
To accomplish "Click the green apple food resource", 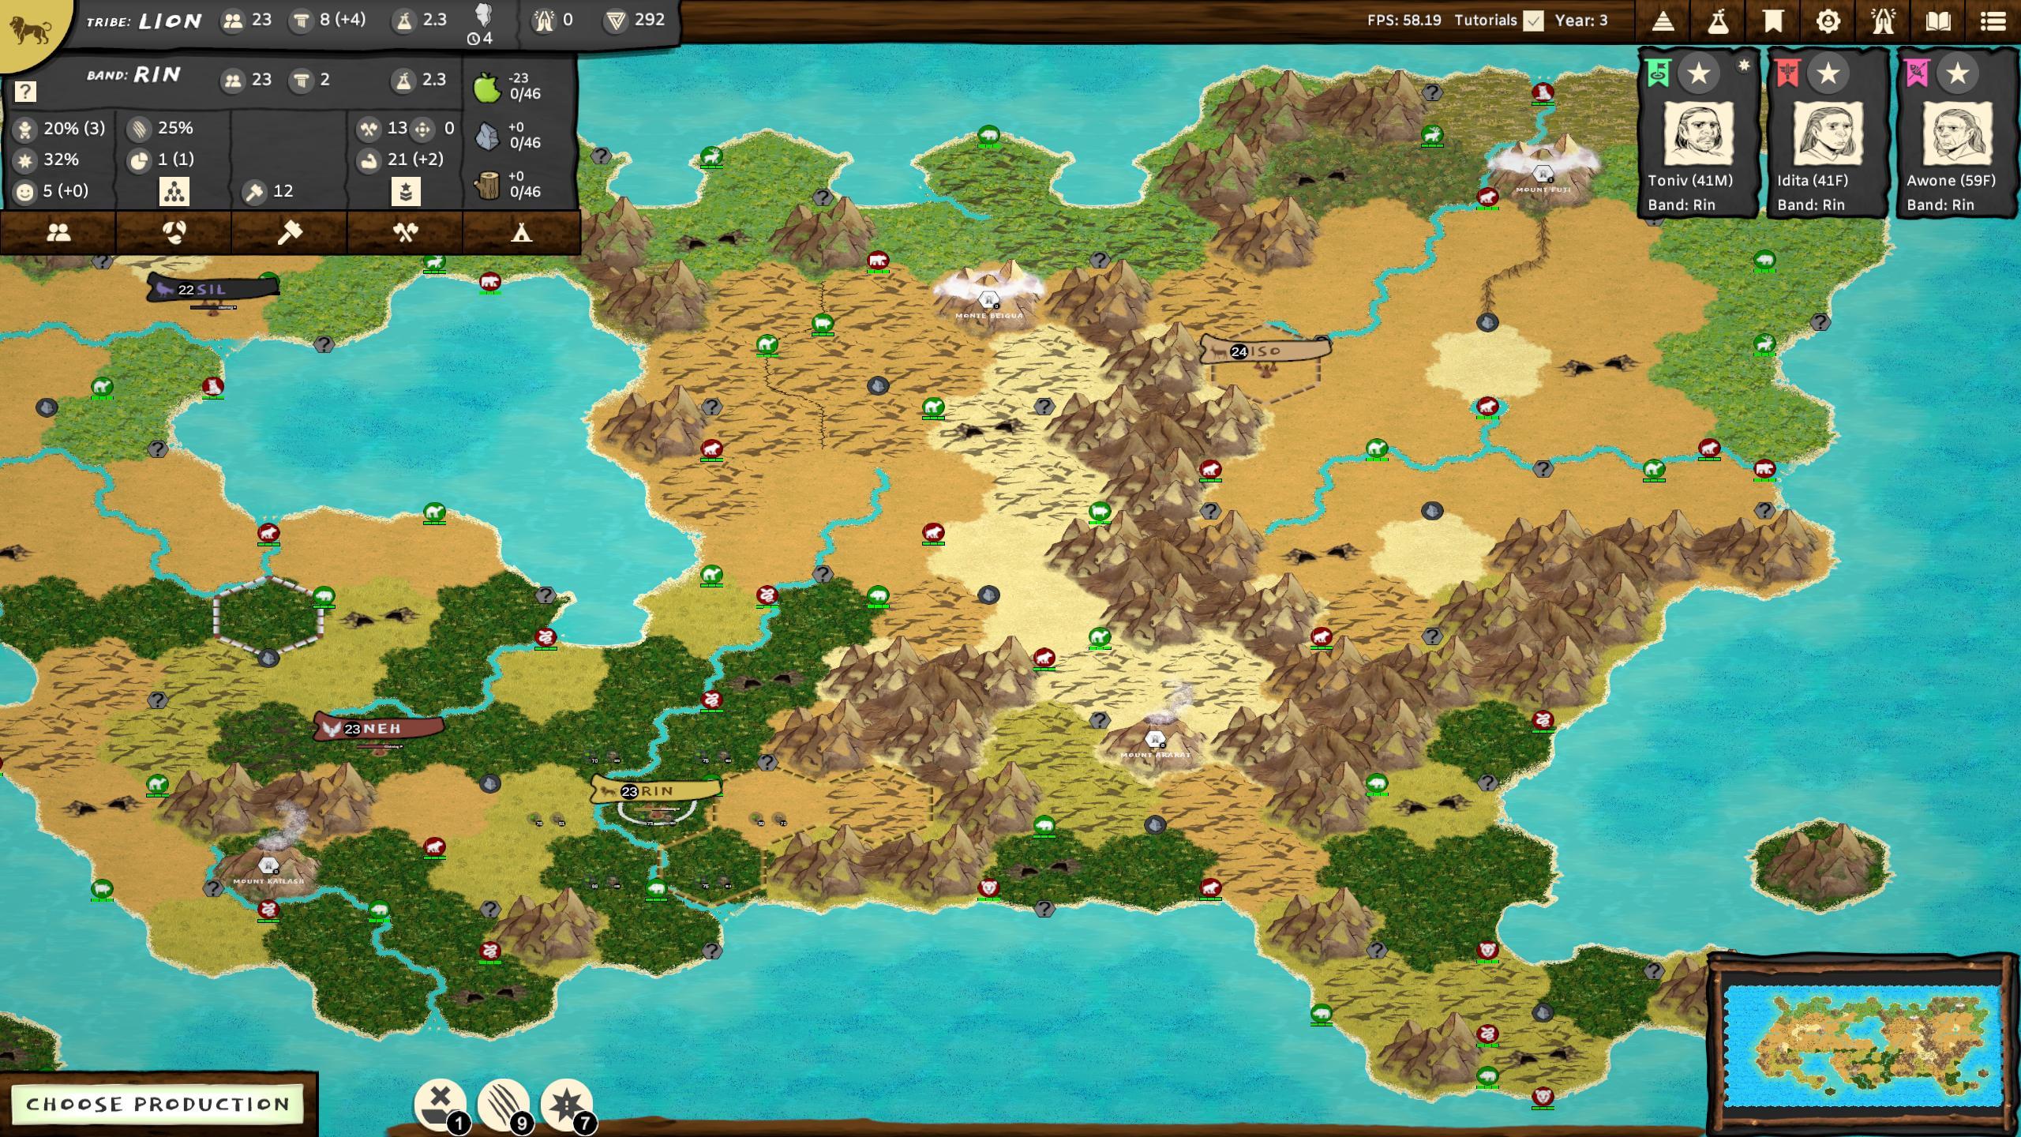I will [487, 87].
